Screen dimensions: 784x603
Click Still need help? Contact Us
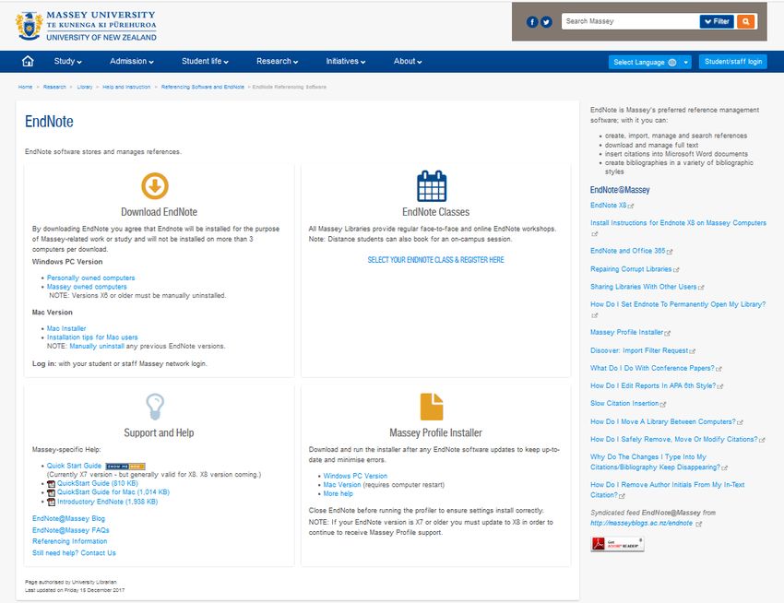[x=74, y=553]
